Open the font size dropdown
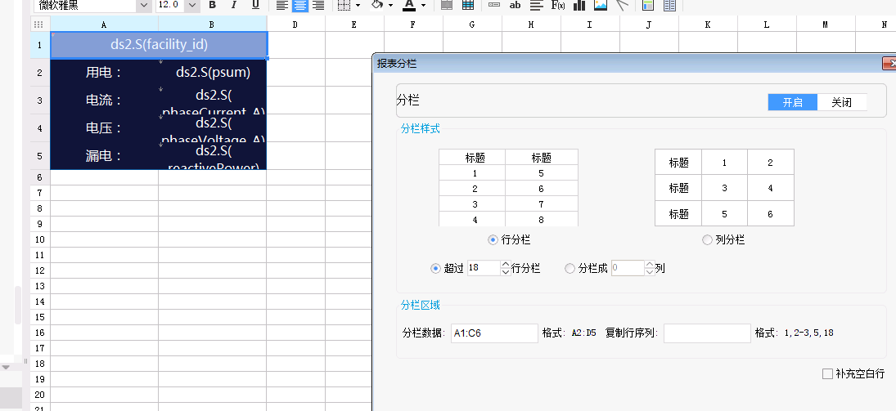 [x=192, y=5]
